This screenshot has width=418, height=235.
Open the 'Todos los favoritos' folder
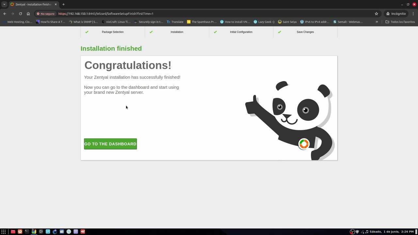400,22
